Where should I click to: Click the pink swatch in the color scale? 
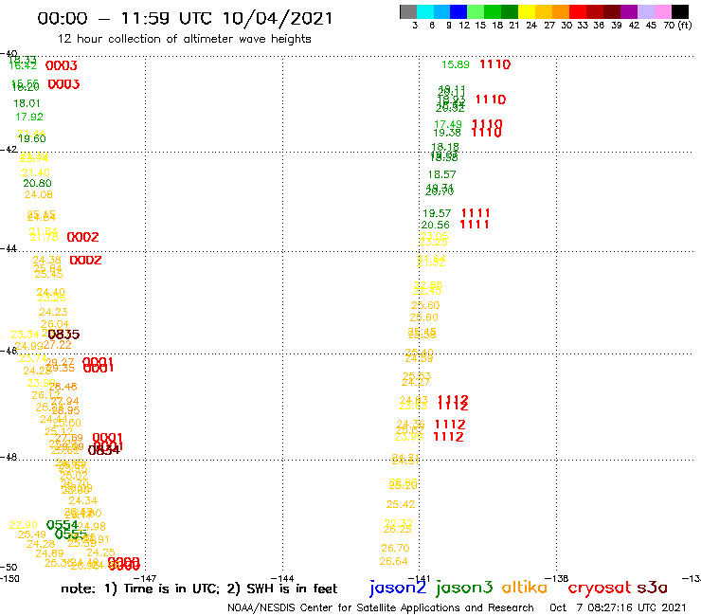pyautogui.click(x=662, y=11)
